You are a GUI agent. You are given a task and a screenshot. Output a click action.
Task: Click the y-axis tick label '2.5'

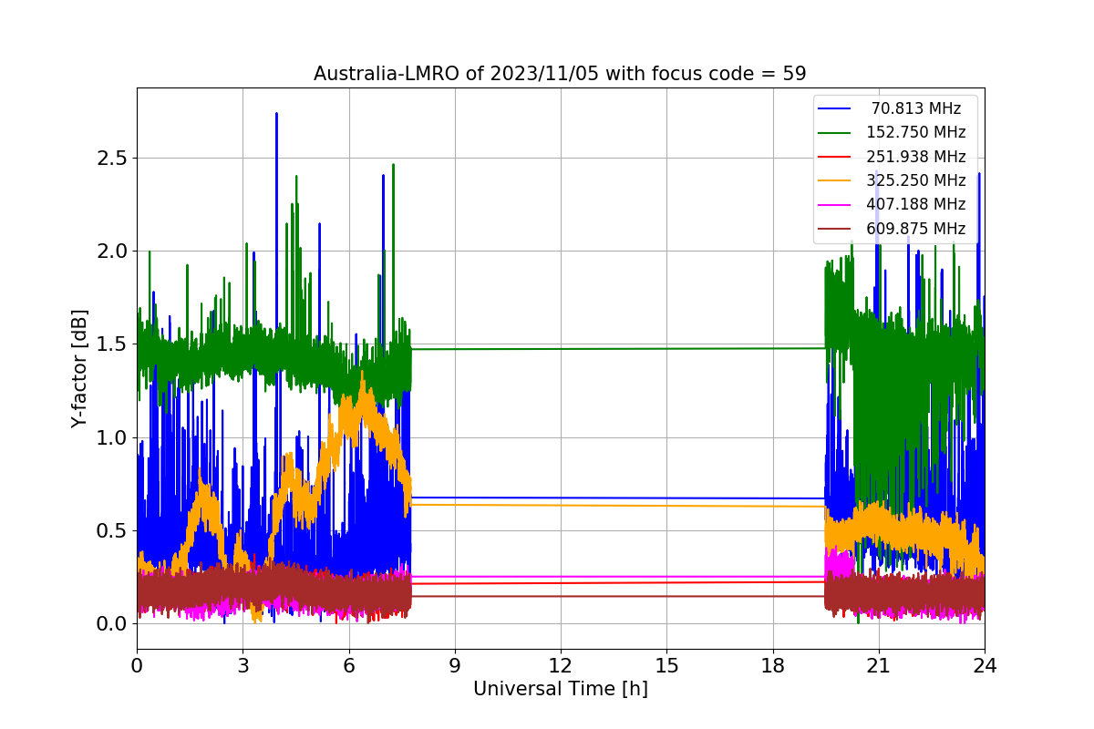(110, 159)
